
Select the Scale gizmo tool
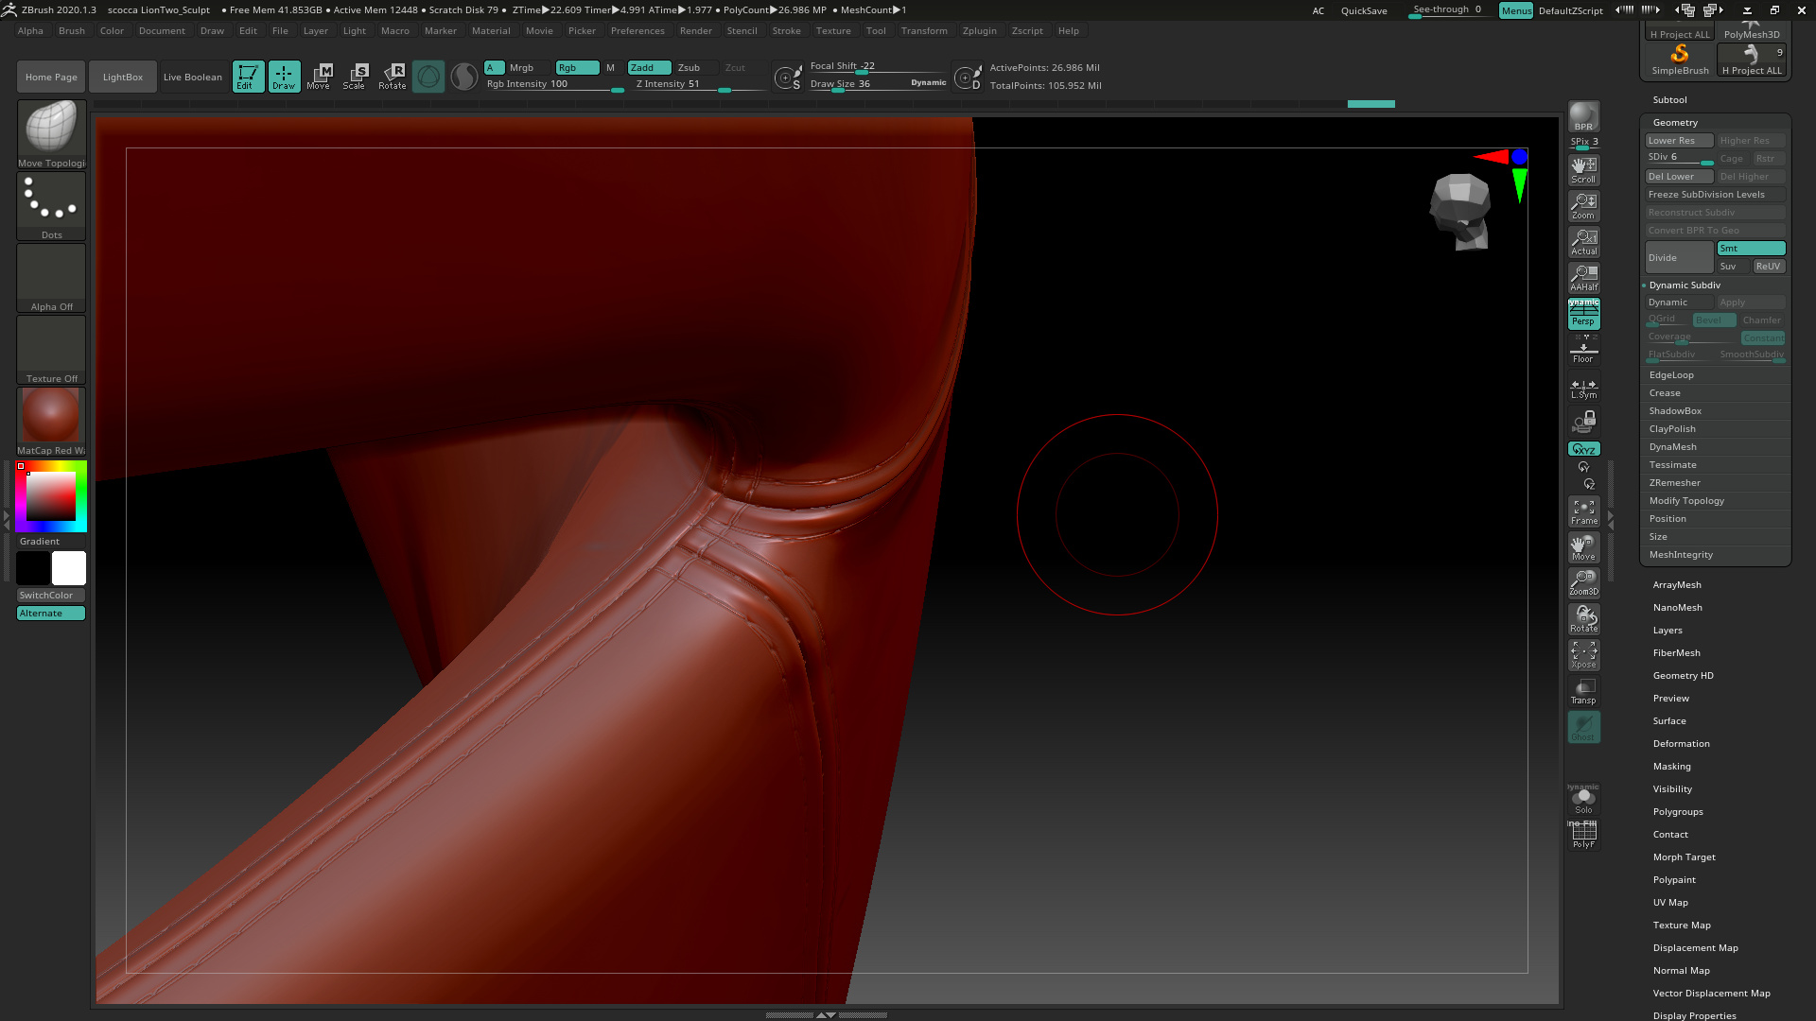(x=355, y=76)
